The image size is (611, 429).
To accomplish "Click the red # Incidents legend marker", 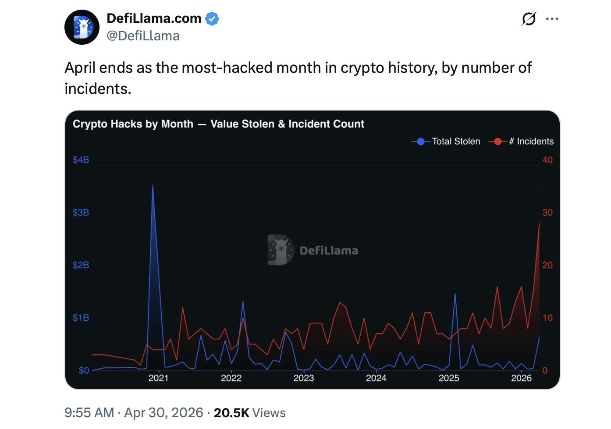I will (497, 141).
